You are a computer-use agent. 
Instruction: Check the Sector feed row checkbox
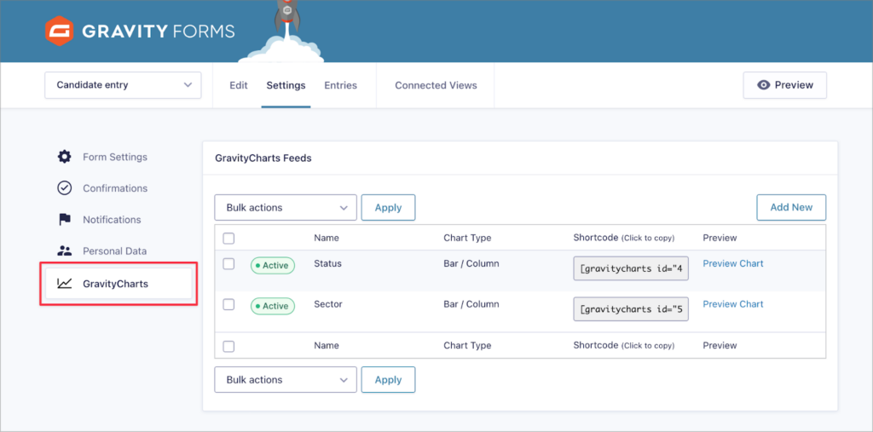click(228, 304)
